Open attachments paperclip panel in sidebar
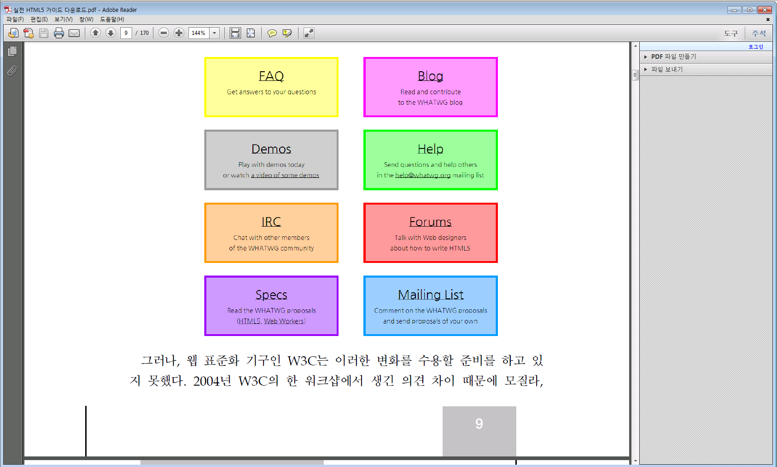This screenshot has width=777, height=467. pos(12,71)
